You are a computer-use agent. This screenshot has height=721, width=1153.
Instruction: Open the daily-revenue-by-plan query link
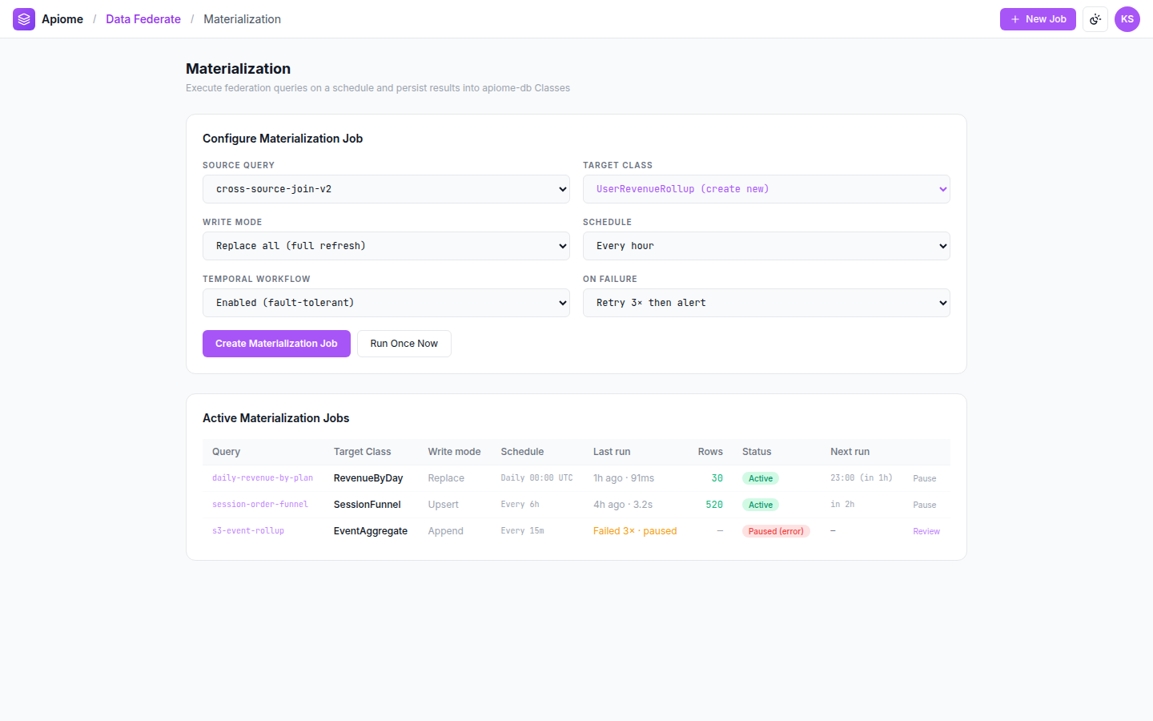263,478
